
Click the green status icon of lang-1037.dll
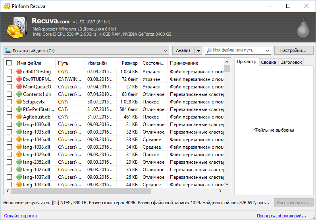(19, 177)
